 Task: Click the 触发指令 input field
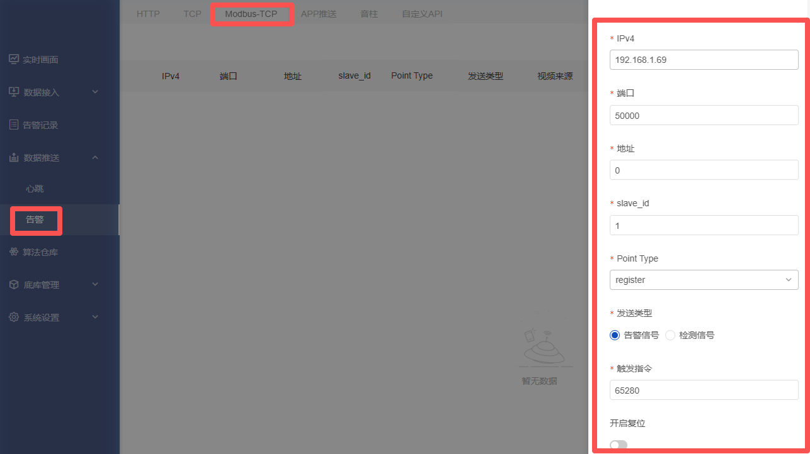point(704,390)
